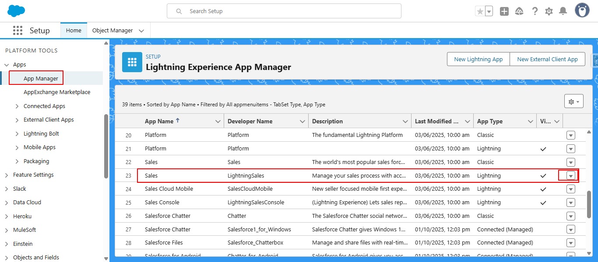Open the favorites list dropdown arrow
Viewport: 598px width, 262px height.
point(489,11)
